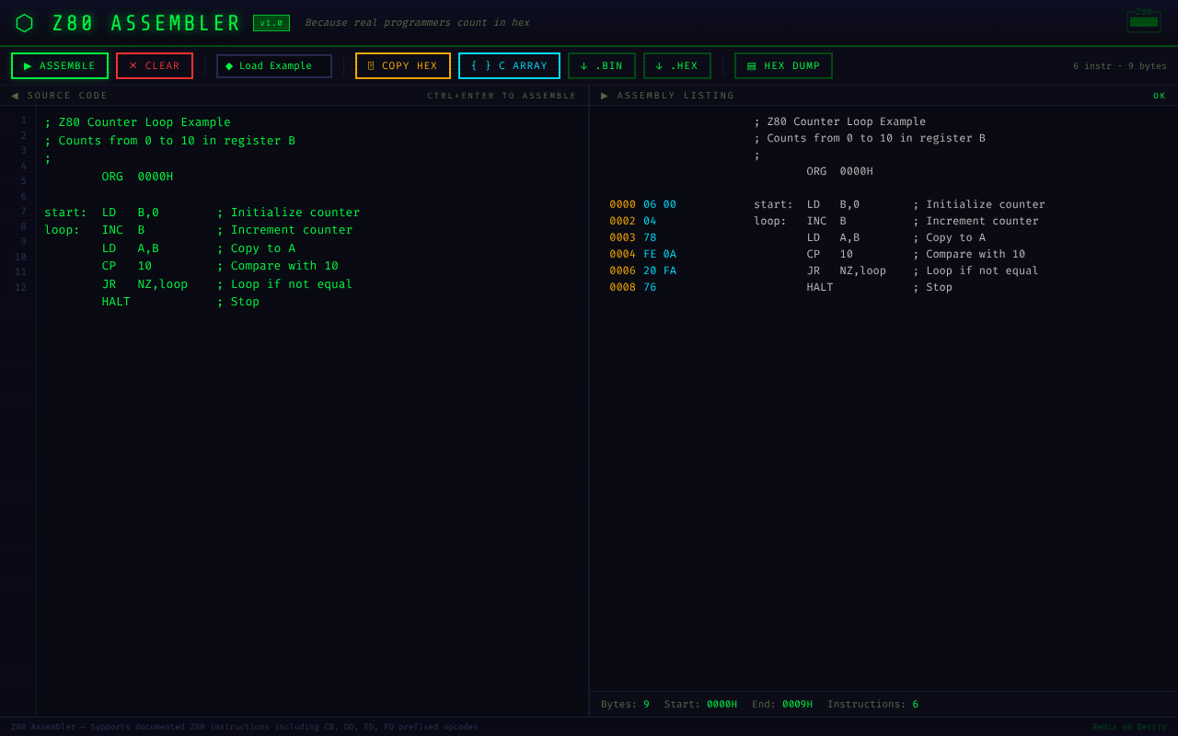Screen dimensions: 1178x736
Task: Click 'Bytes: 9' in status bar
Action: [x=625, y=705]
